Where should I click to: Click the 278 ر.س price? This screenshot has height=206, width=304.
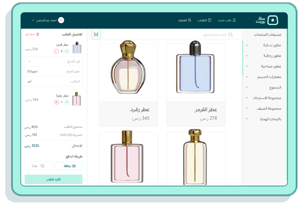tap(208, 118)
